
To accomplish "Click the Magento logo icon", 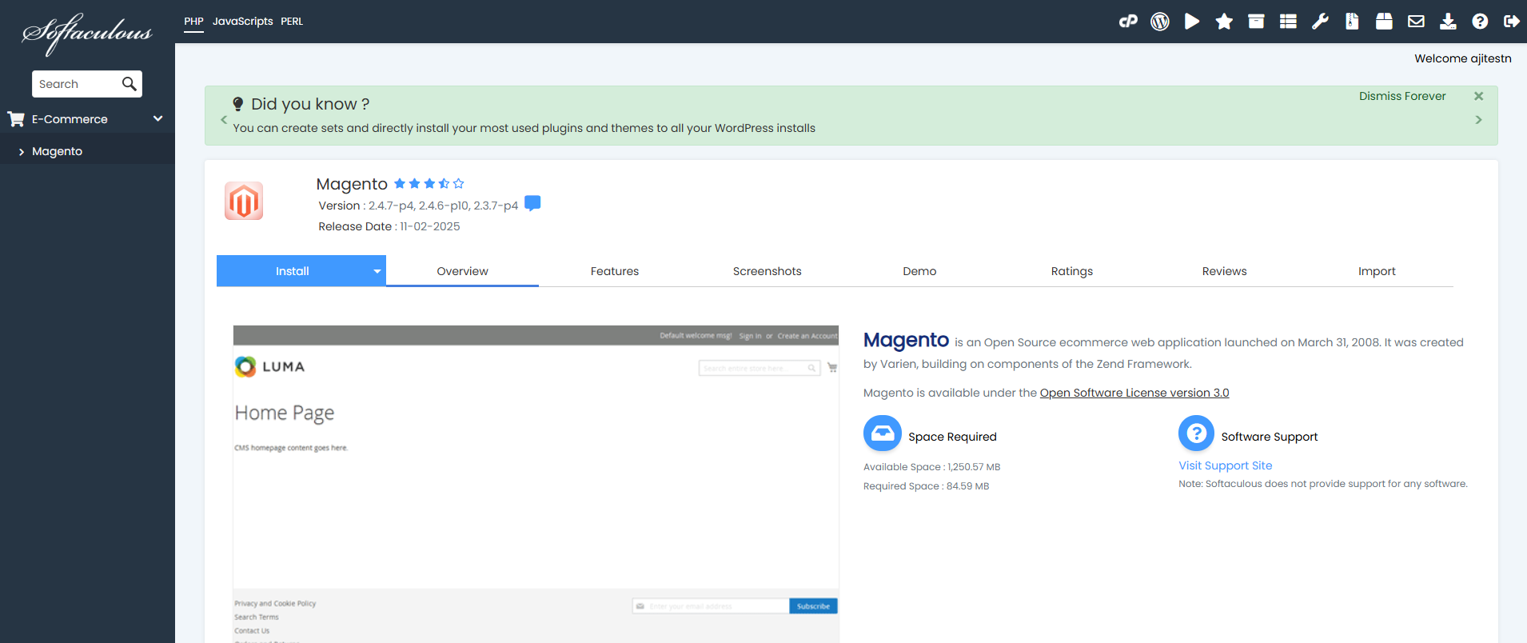I will pyautogui.click(x=244, y=201).
